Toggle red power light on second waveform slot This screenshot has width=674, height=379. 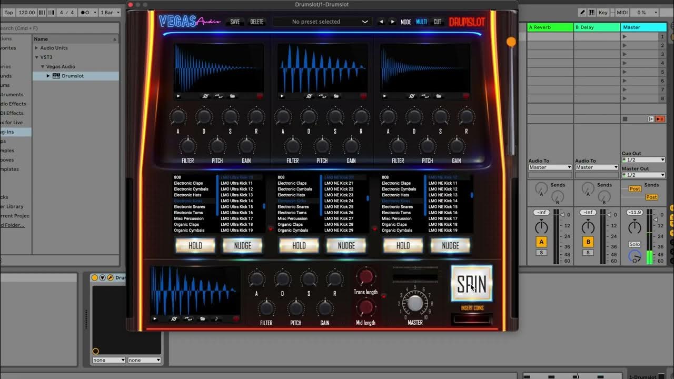(363, 96)
